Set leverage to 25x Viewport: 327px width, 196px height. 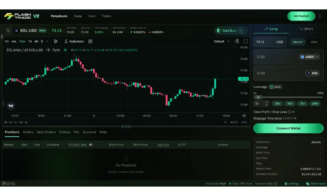(278, 104)
